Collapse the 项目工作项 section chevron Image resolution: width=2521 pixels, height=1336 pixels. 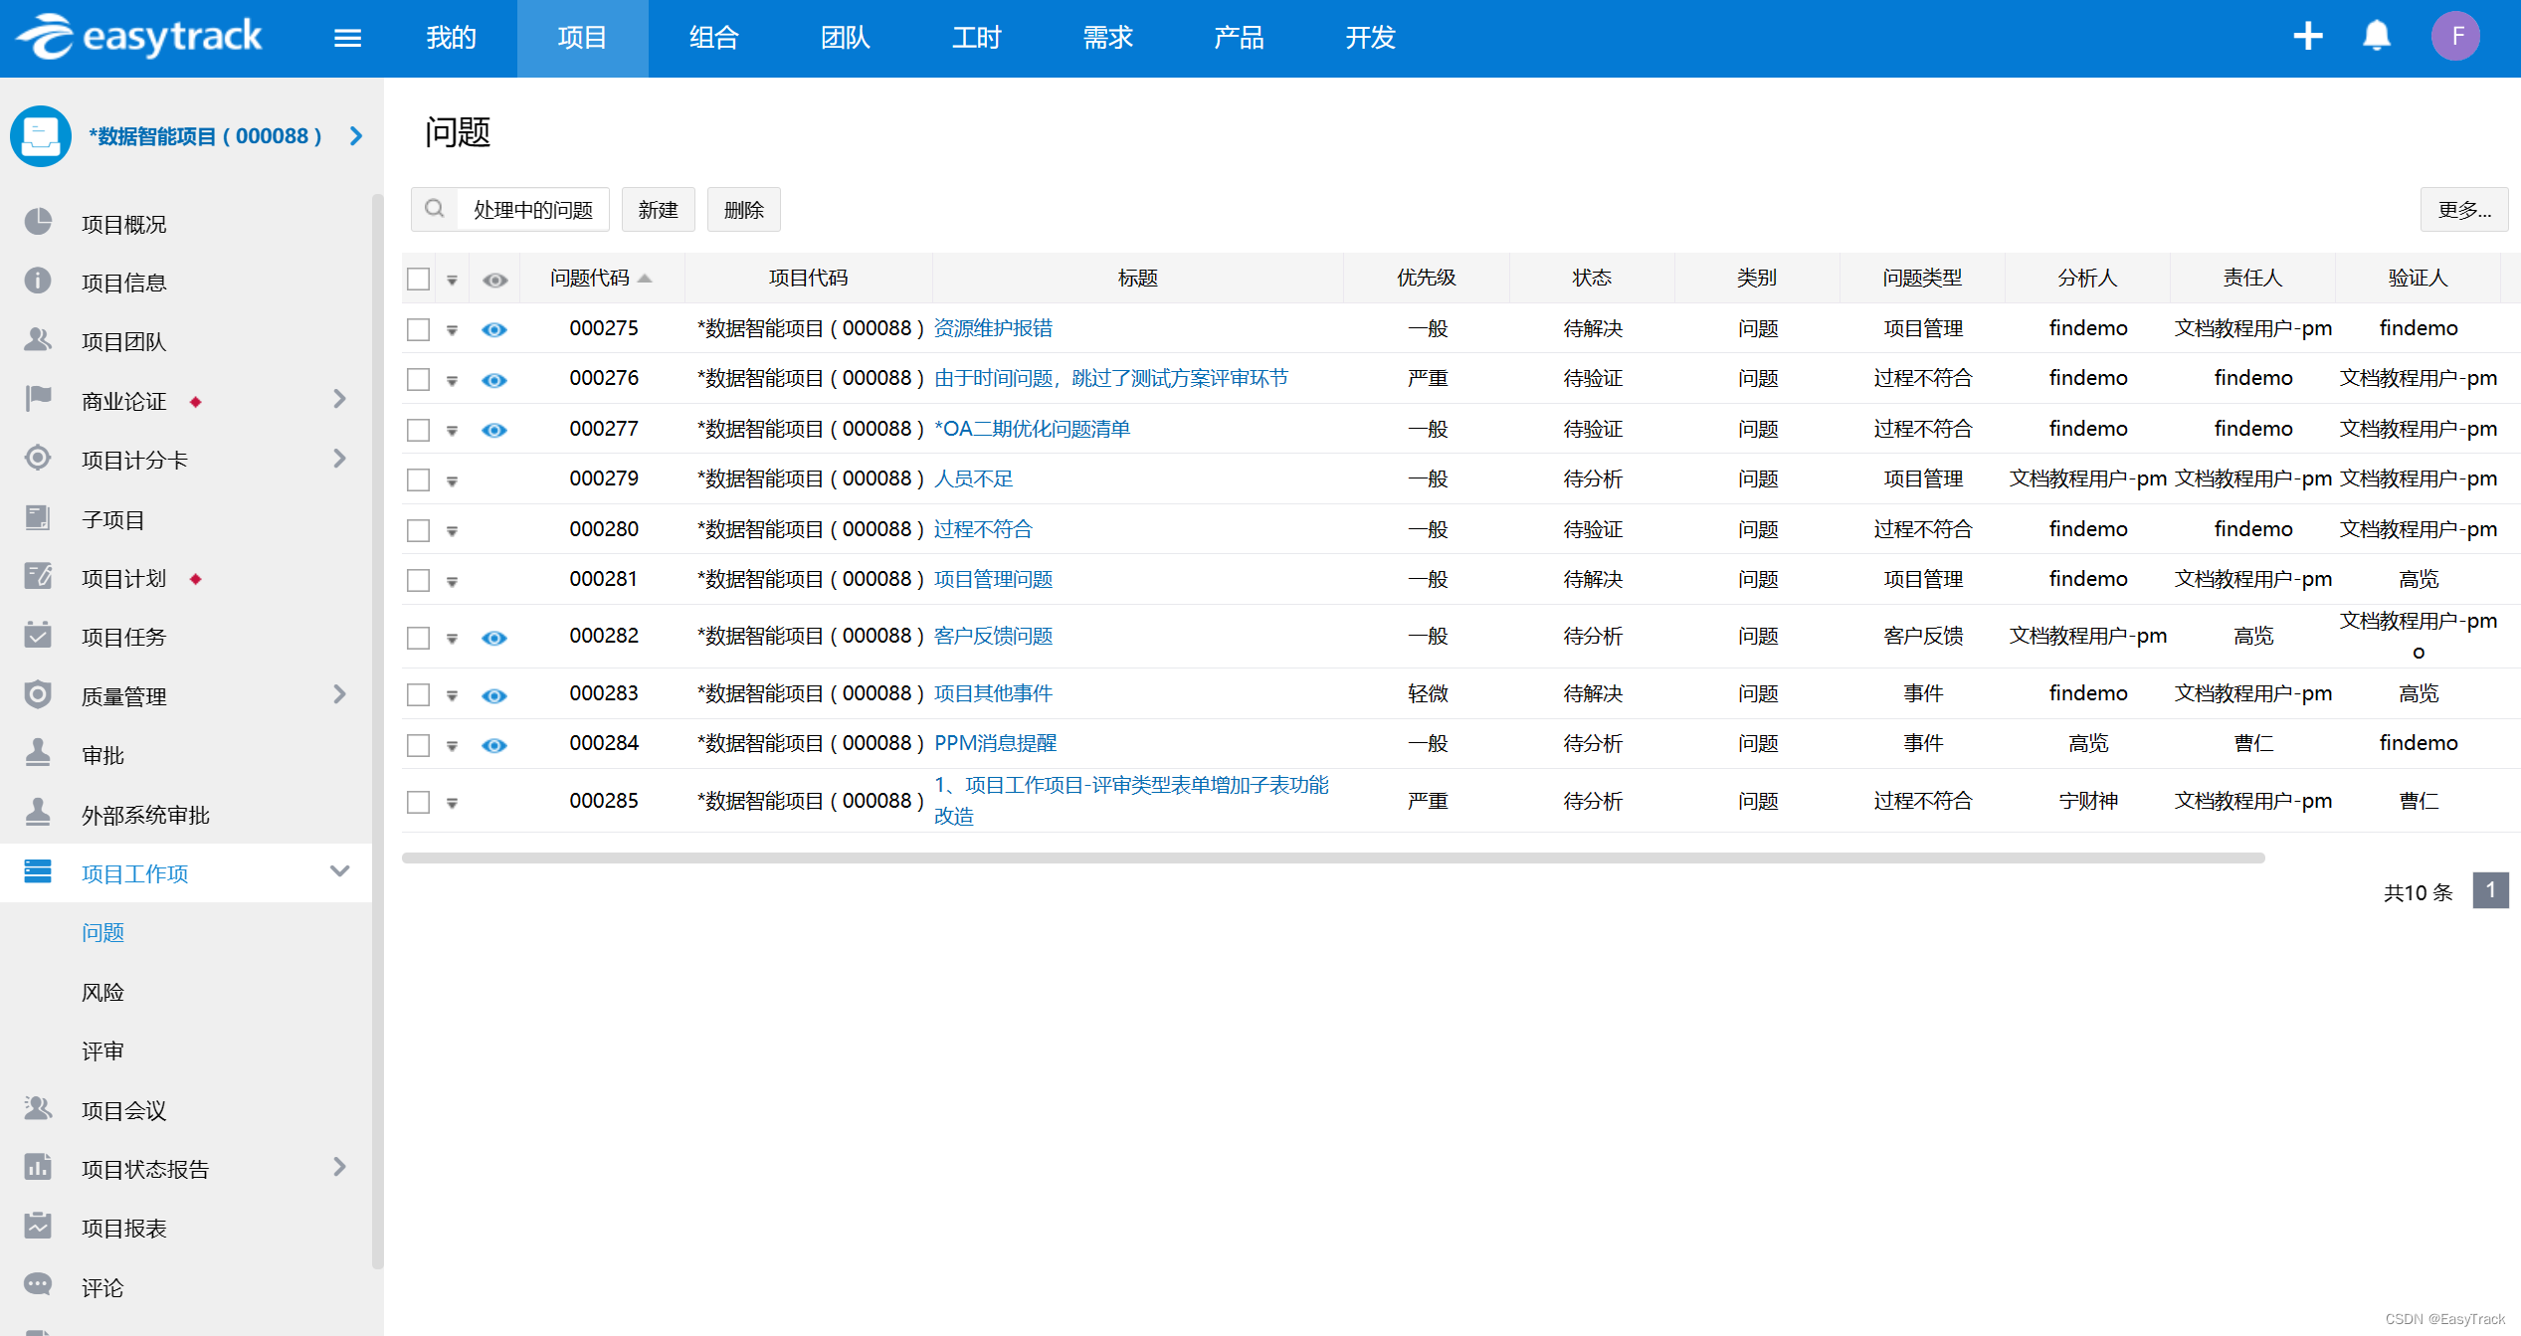[x=340, y=871]
